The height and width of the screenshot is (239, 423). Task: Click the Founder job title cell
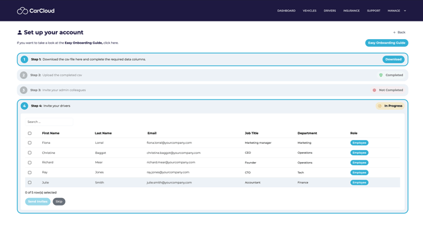pyautogui.click(x=251, y=163)
